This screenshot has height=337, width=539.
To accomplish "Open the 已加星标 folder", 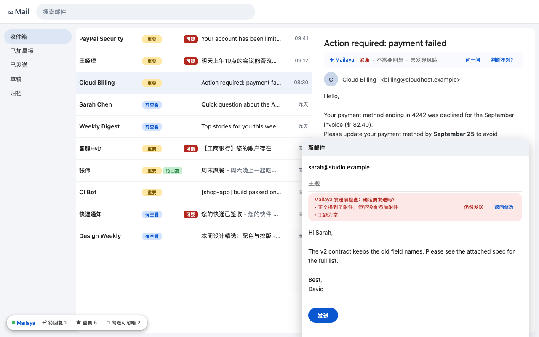I will tap(38, 51).
